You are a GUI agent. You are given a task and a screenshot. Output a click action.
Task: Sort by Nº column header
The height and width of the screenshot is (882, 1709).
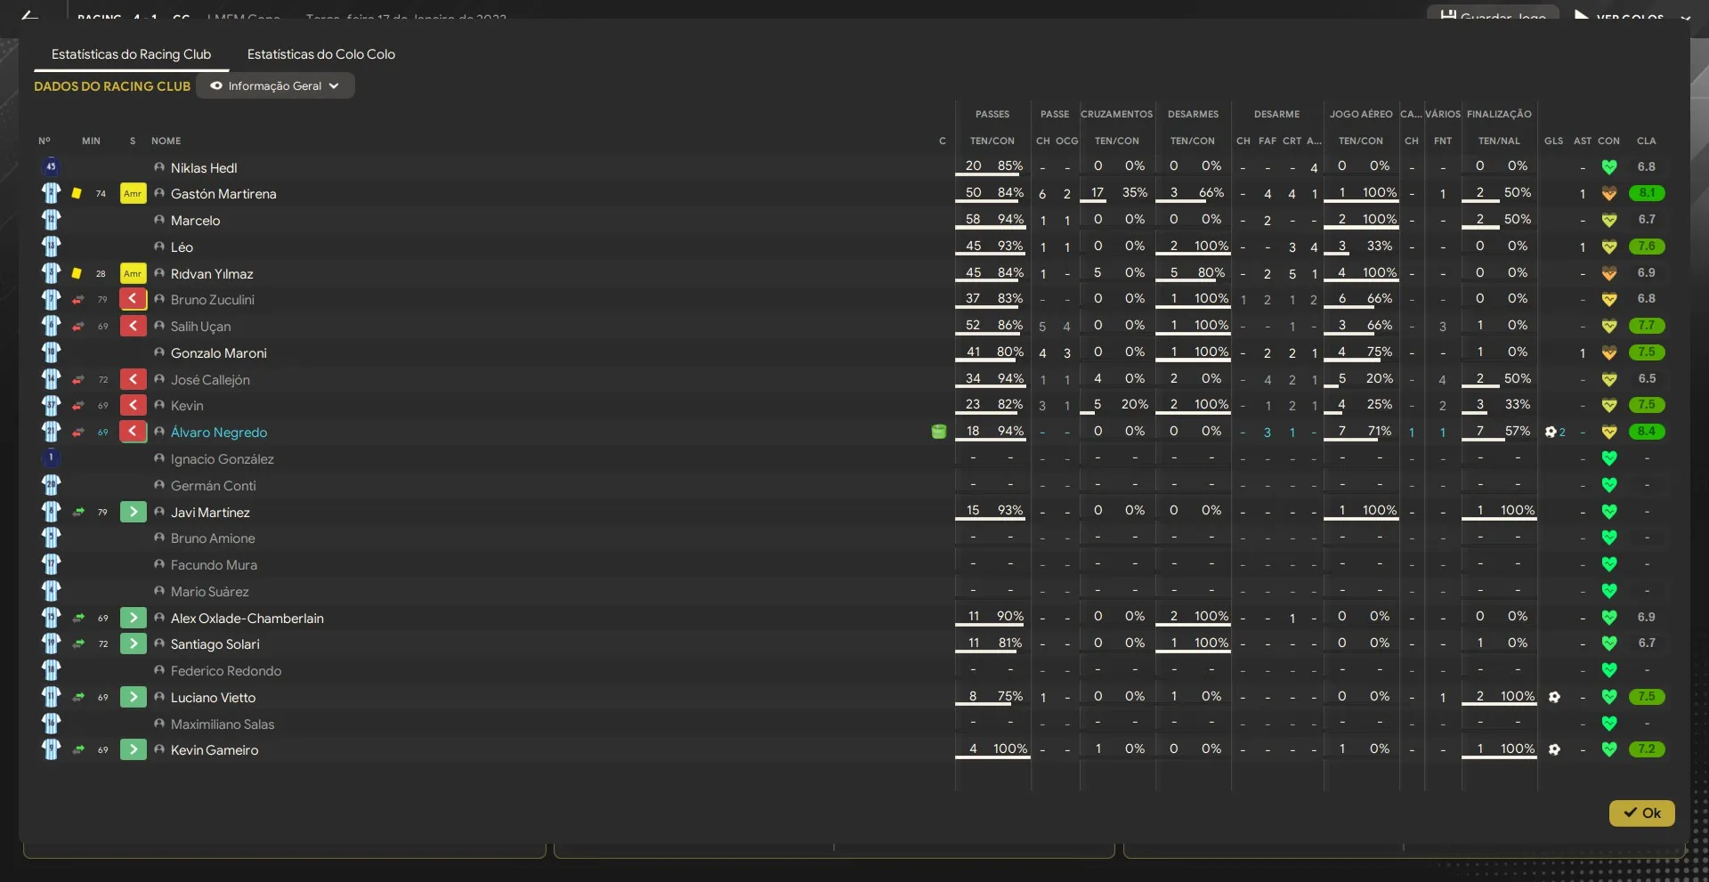[x=45, y=141]
